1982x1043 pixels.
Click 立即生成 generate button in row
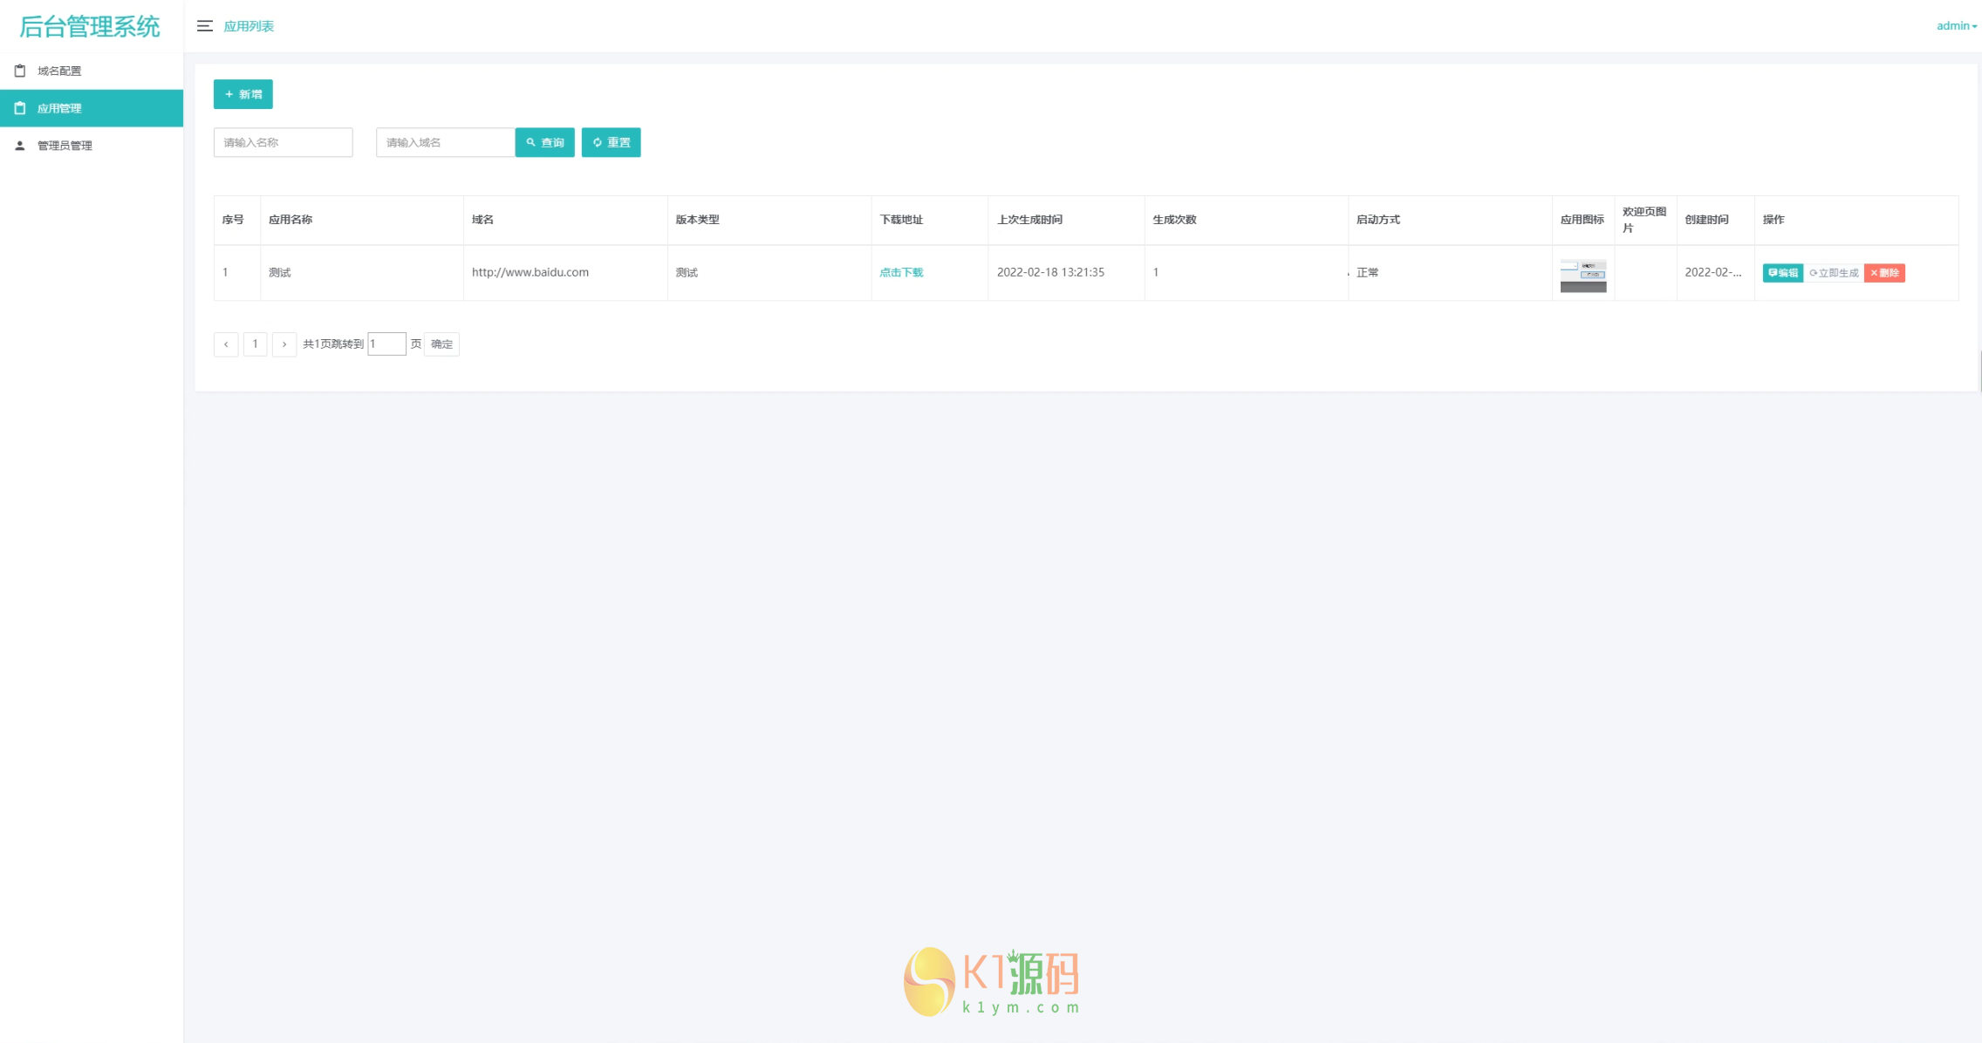tap(1834, 273)
